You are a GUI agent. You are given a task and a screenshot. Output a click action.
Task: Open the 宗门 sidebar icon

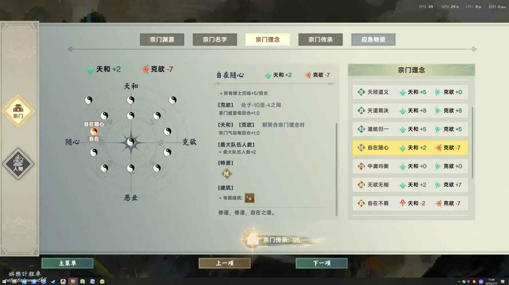pos(18,111)
